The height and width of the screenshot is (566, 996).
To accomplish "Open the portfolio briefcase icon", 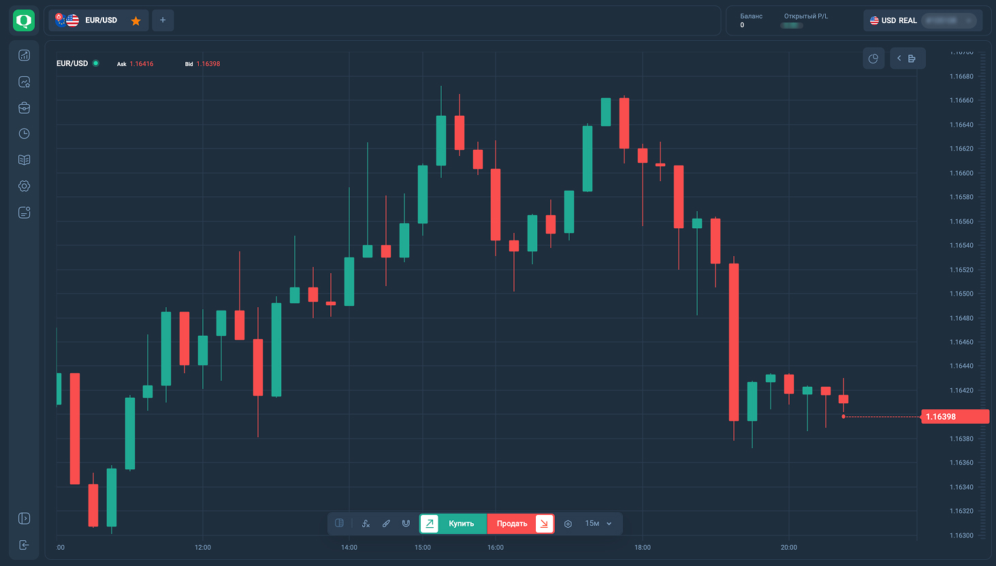I will (x=25, y=108).
